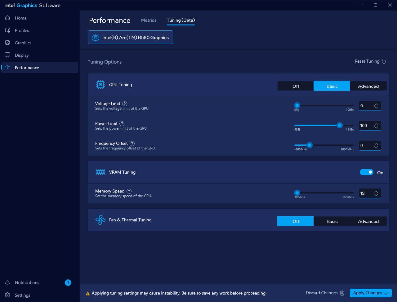Click the Memory Speed help icon
This screenshot has height=302, width=397.
(129, 191)
